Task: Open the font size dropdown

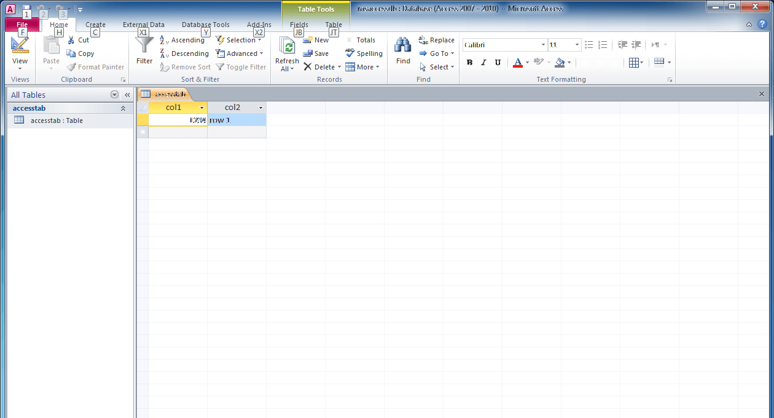Action: coord(577,45)
